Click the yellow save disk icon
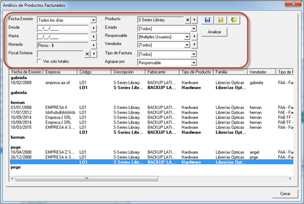This screenshot has width=304, height=204. [x=221, y=20]
